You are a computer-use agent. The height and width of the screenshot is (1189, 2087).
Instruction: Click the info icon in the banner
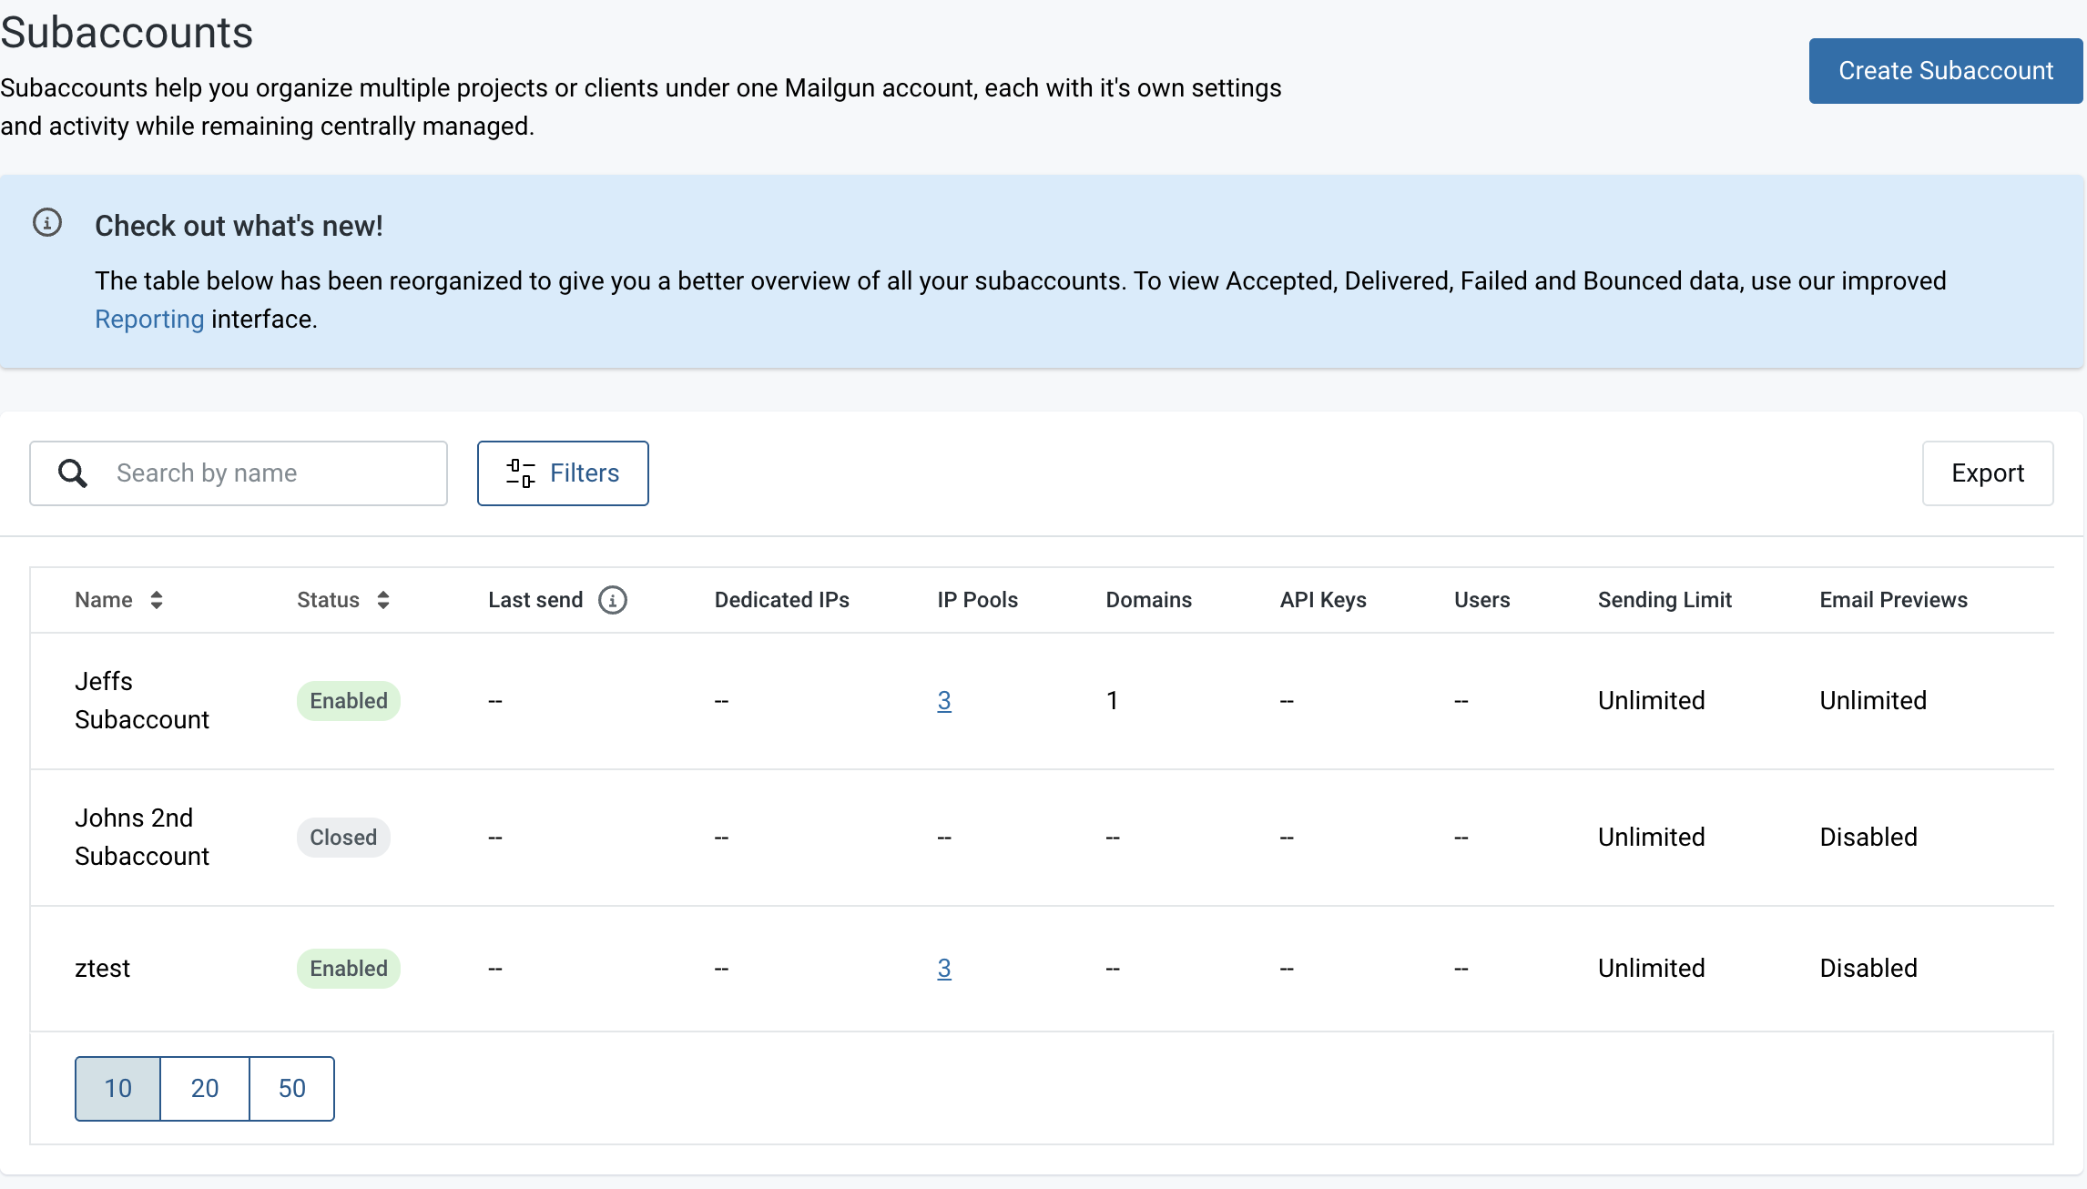tap(47, 223)
